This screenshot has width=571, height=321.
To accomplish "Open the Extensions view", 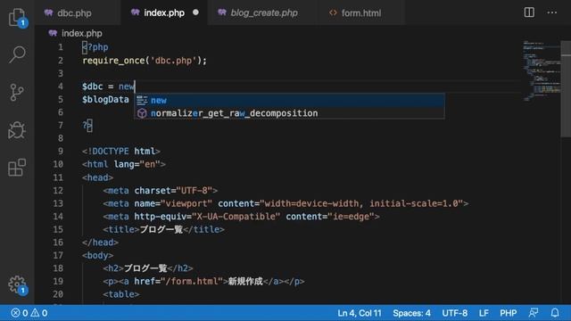I will tap(17, 168).
